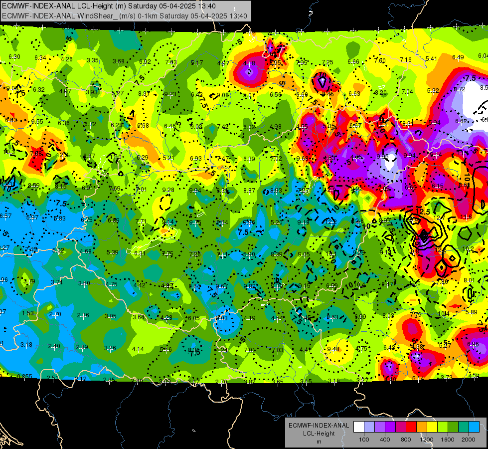The height and width of the screenshot is (449, 488).
Task: Click the legend tick label 1200
Action: 427,440
